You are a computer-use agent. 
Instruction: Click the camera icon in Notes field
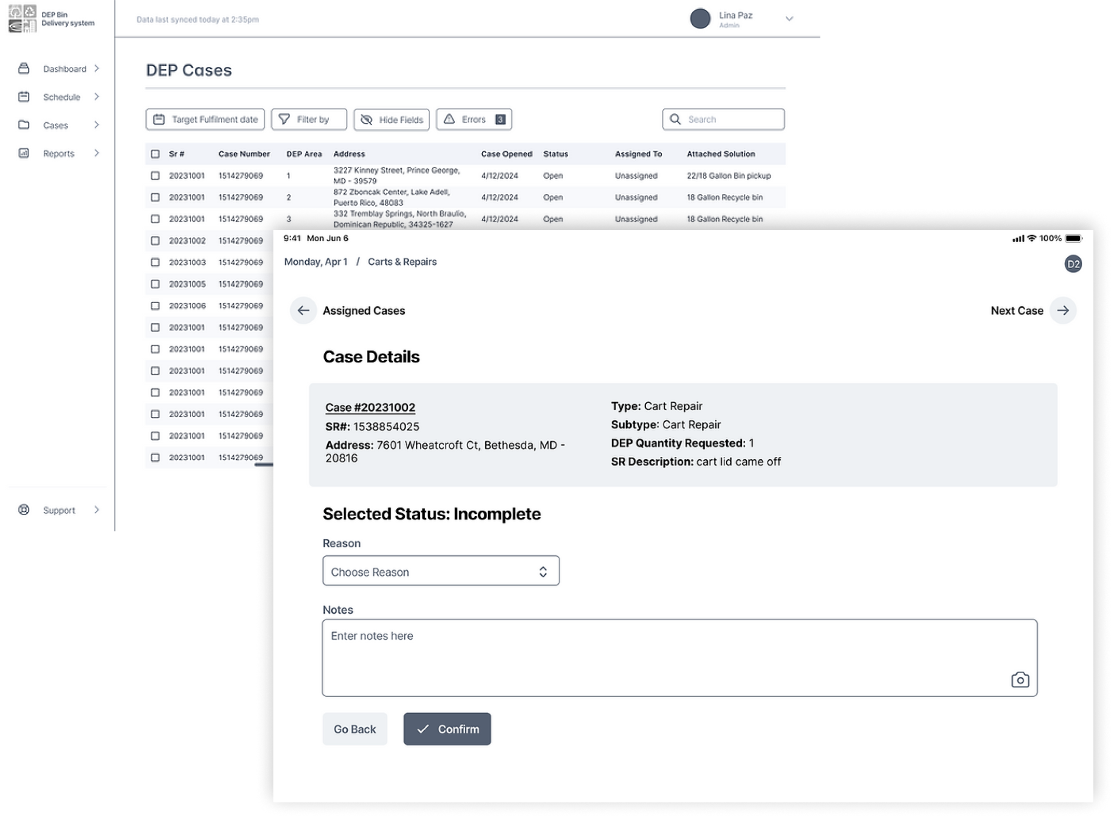point(1019,680)
